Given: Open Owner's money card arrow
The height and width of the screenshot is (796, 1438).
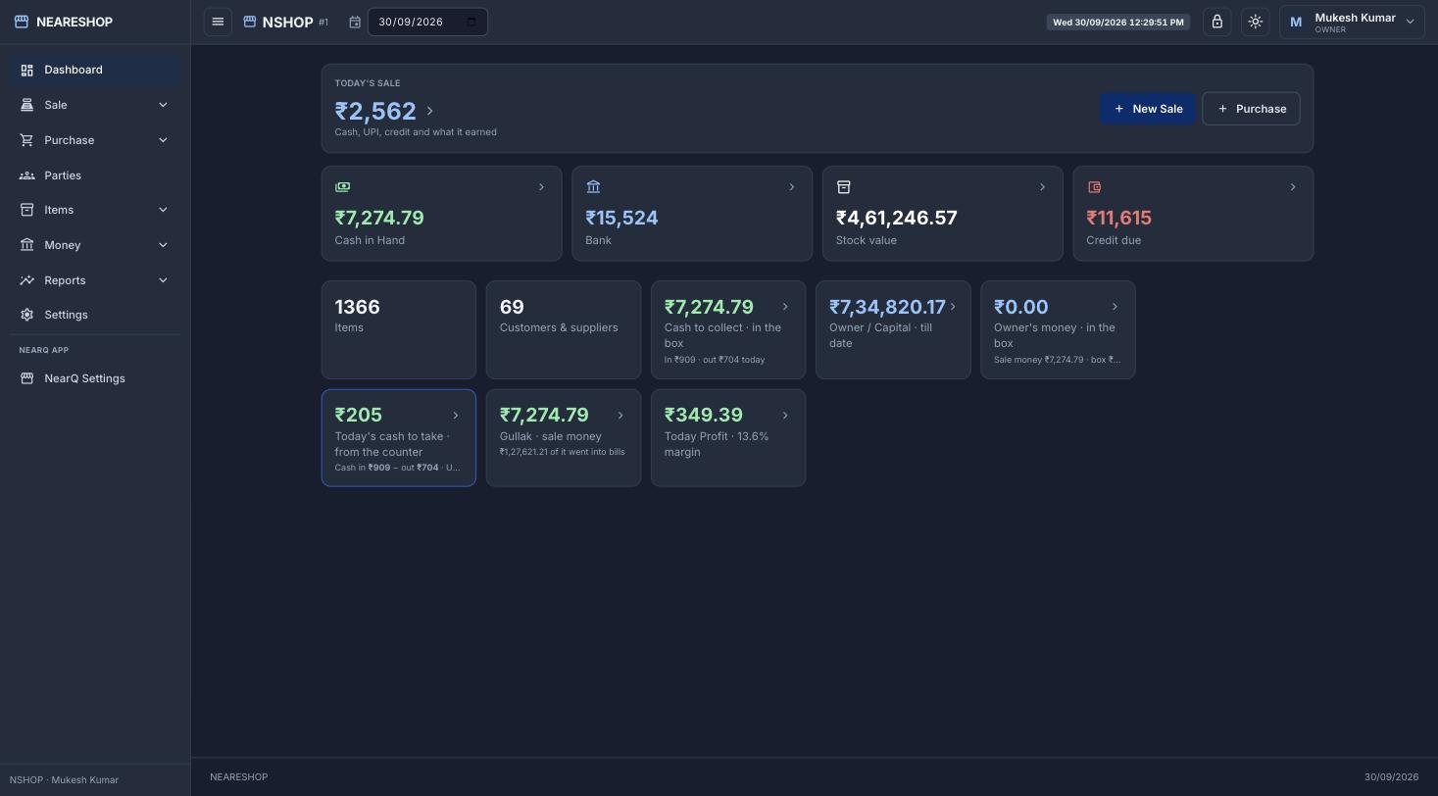Looking at the screenshot, I should 1115,307.
